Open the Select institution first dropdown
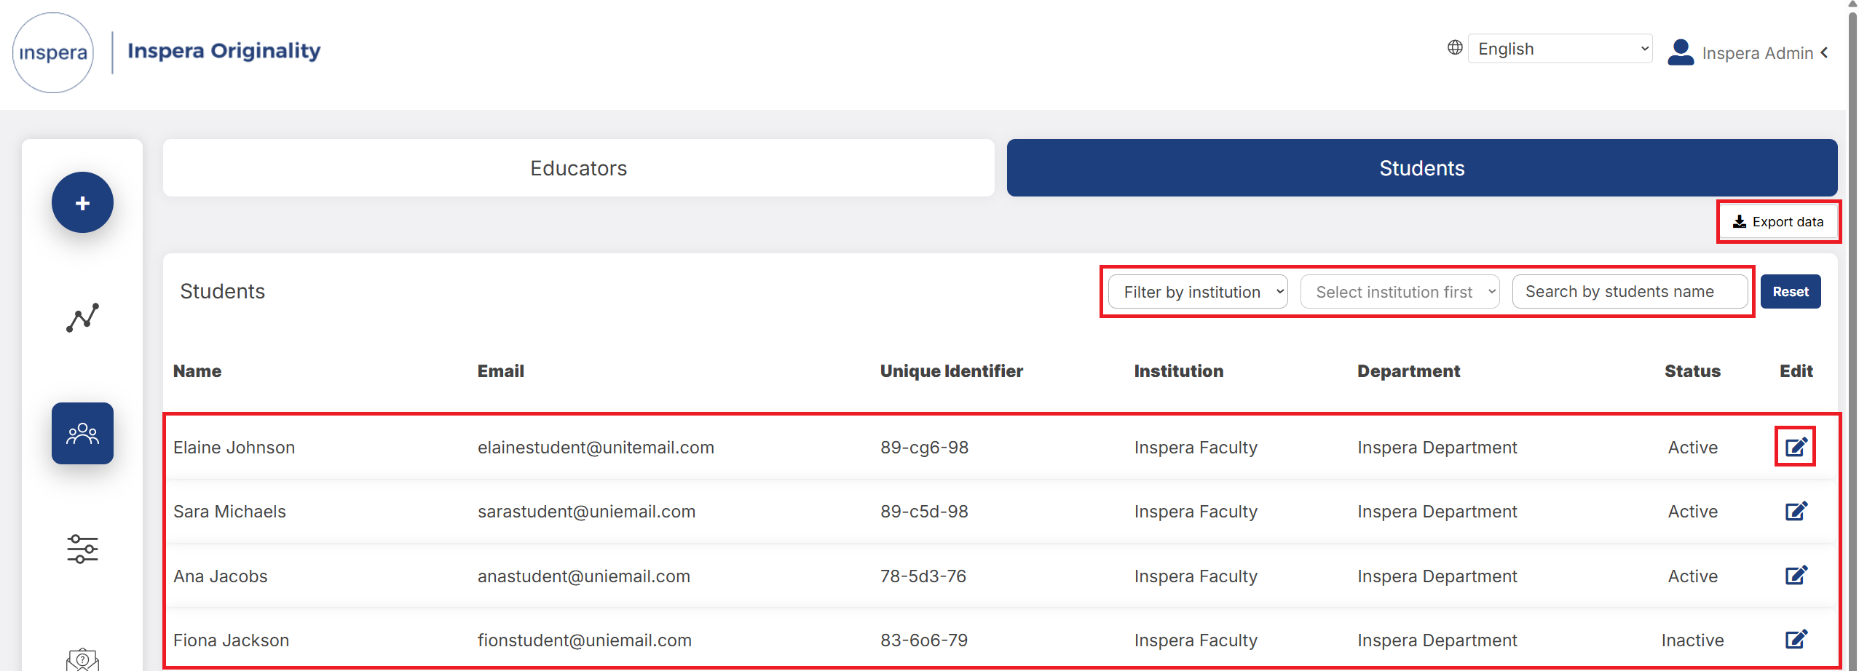The image size is (1859, 671). click(x=1400, y=292)
